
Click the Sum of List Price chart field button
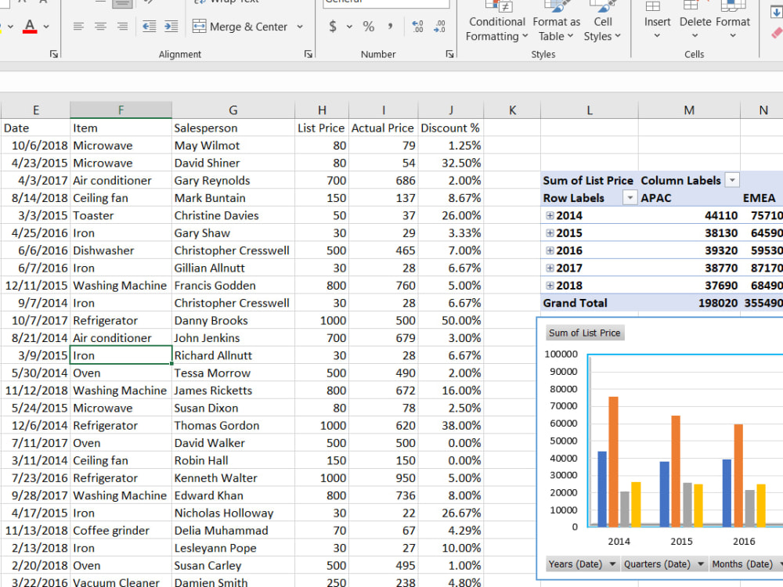tap(585, 333)
